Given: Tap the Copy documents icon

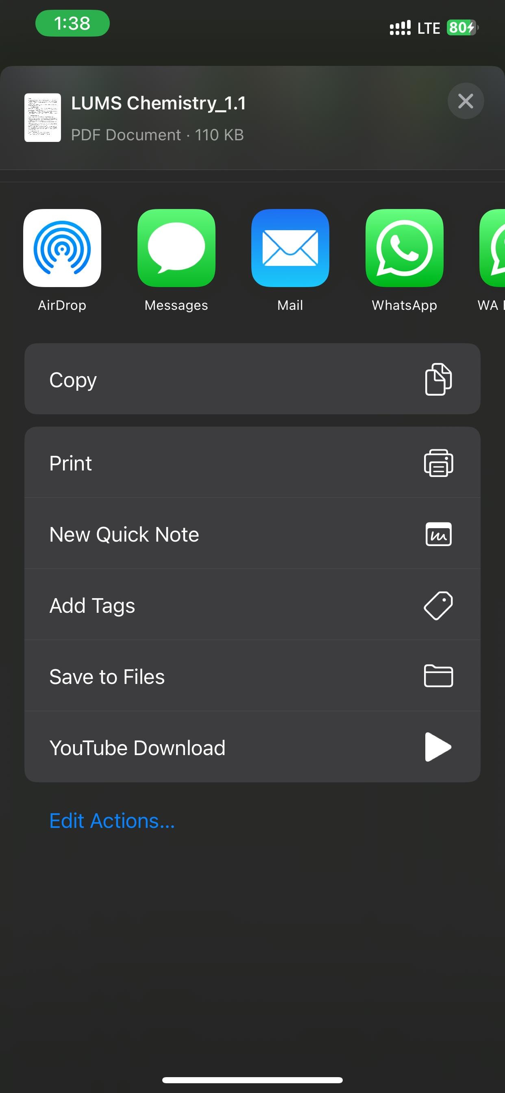Looking at the screenshot, I should 438,379.
